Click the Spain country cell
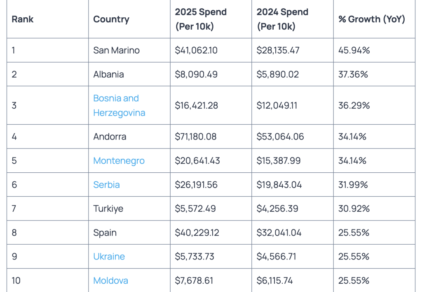The image size is (422, 292). coord(105,233)
